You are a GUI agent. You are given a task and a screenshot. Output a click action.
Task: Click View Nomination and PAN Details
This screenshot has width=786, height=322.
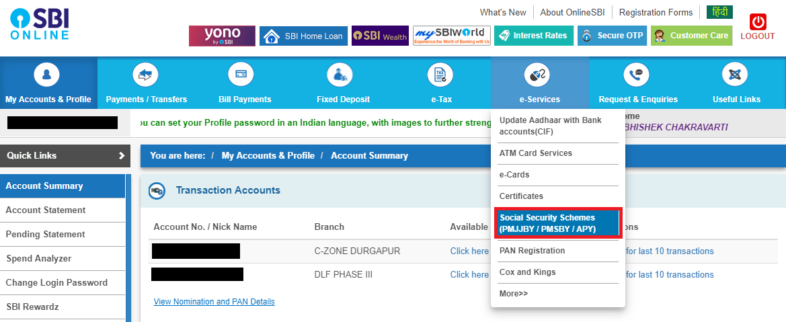(214, 302)
